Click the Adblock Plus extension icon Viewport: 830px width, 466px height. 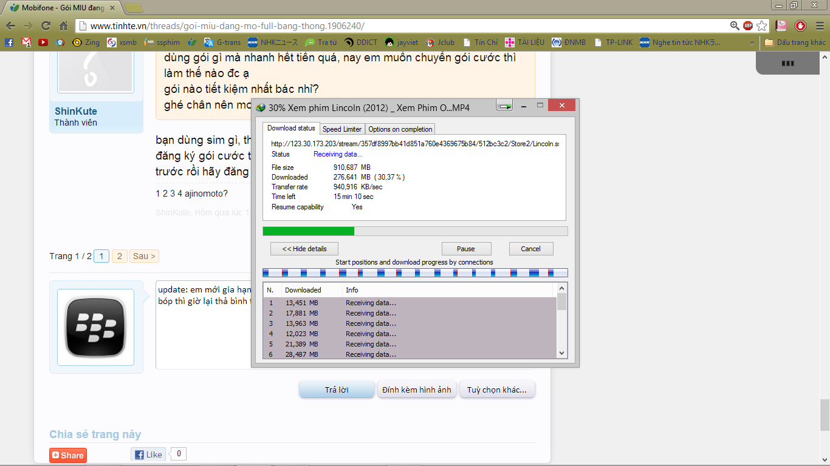pyautogui.click(x=748, y=26)
